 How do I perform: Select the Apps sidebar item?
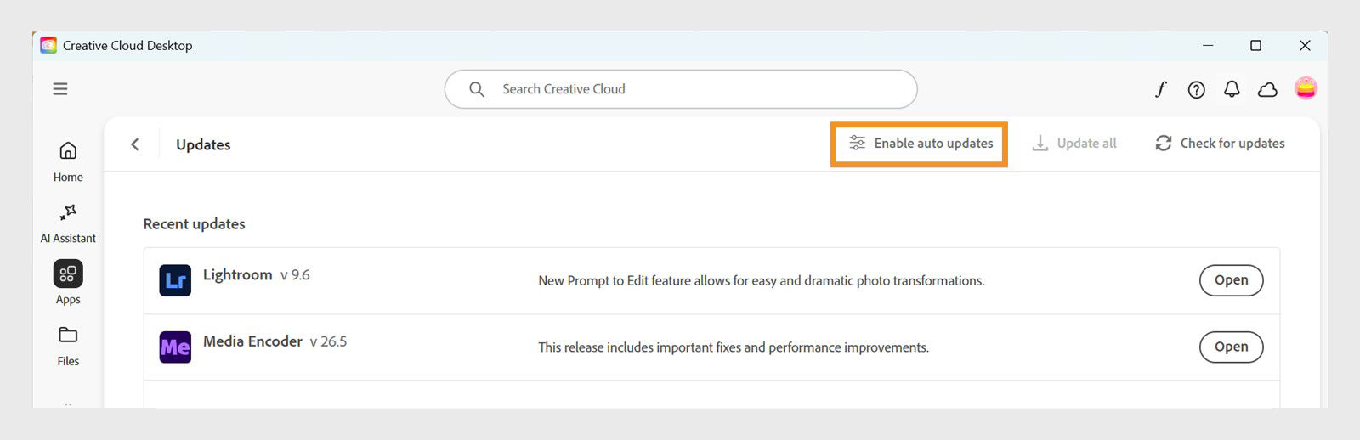(x=68, y=283)
